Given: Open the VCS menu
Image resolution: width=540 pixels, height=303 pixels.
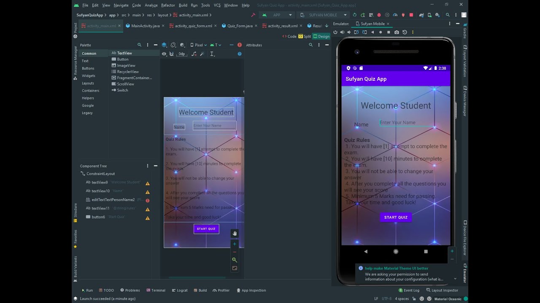Looking at the screenshot, I should (217, 5).
